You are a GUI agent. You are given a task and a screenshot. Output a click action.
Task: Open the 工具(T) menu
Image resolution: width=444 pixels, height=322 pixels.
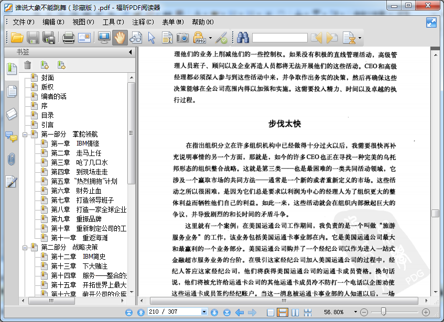(x=113, y=22)
